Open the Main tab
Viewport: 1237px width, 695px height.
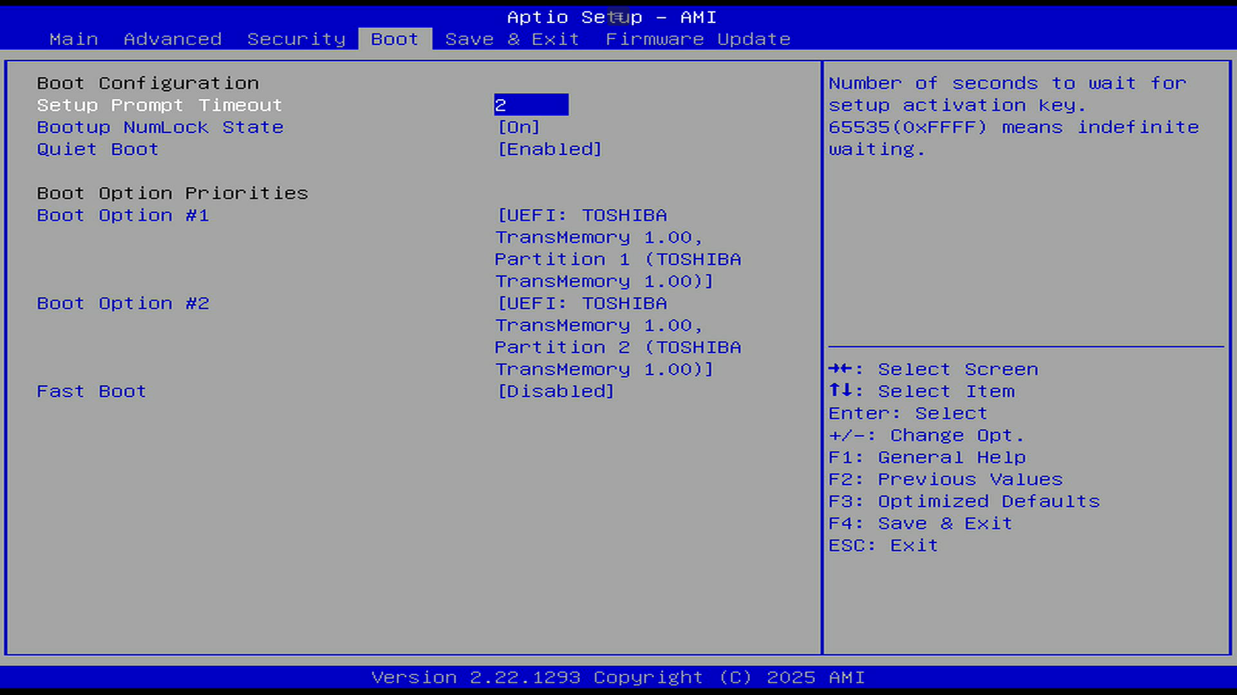[x=73, y=39]
